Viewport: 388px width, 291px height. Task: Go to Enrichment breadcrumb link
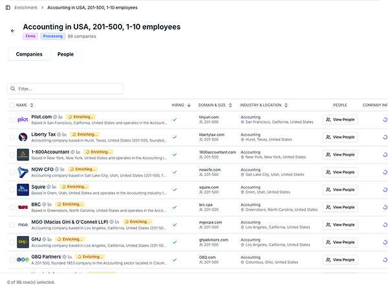[26, 7]
